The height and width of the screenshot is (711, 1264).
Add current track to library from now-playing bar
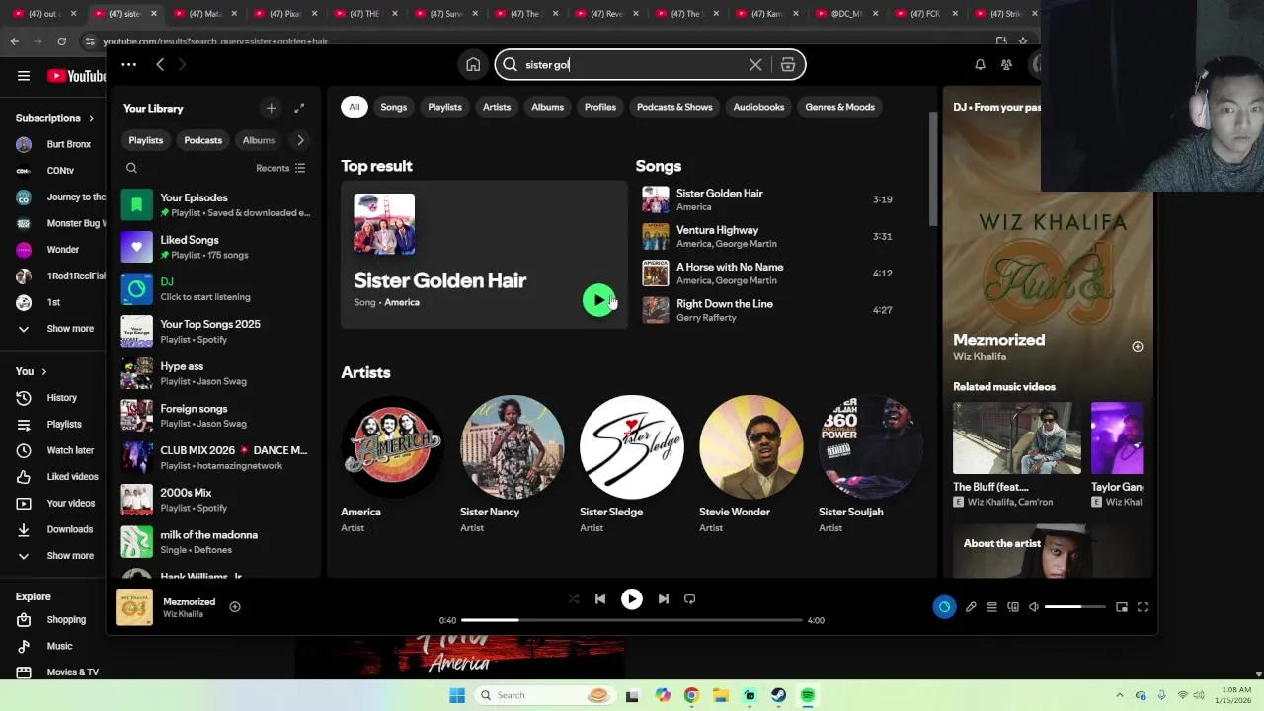pyautogui.click(x=235, y=606)
